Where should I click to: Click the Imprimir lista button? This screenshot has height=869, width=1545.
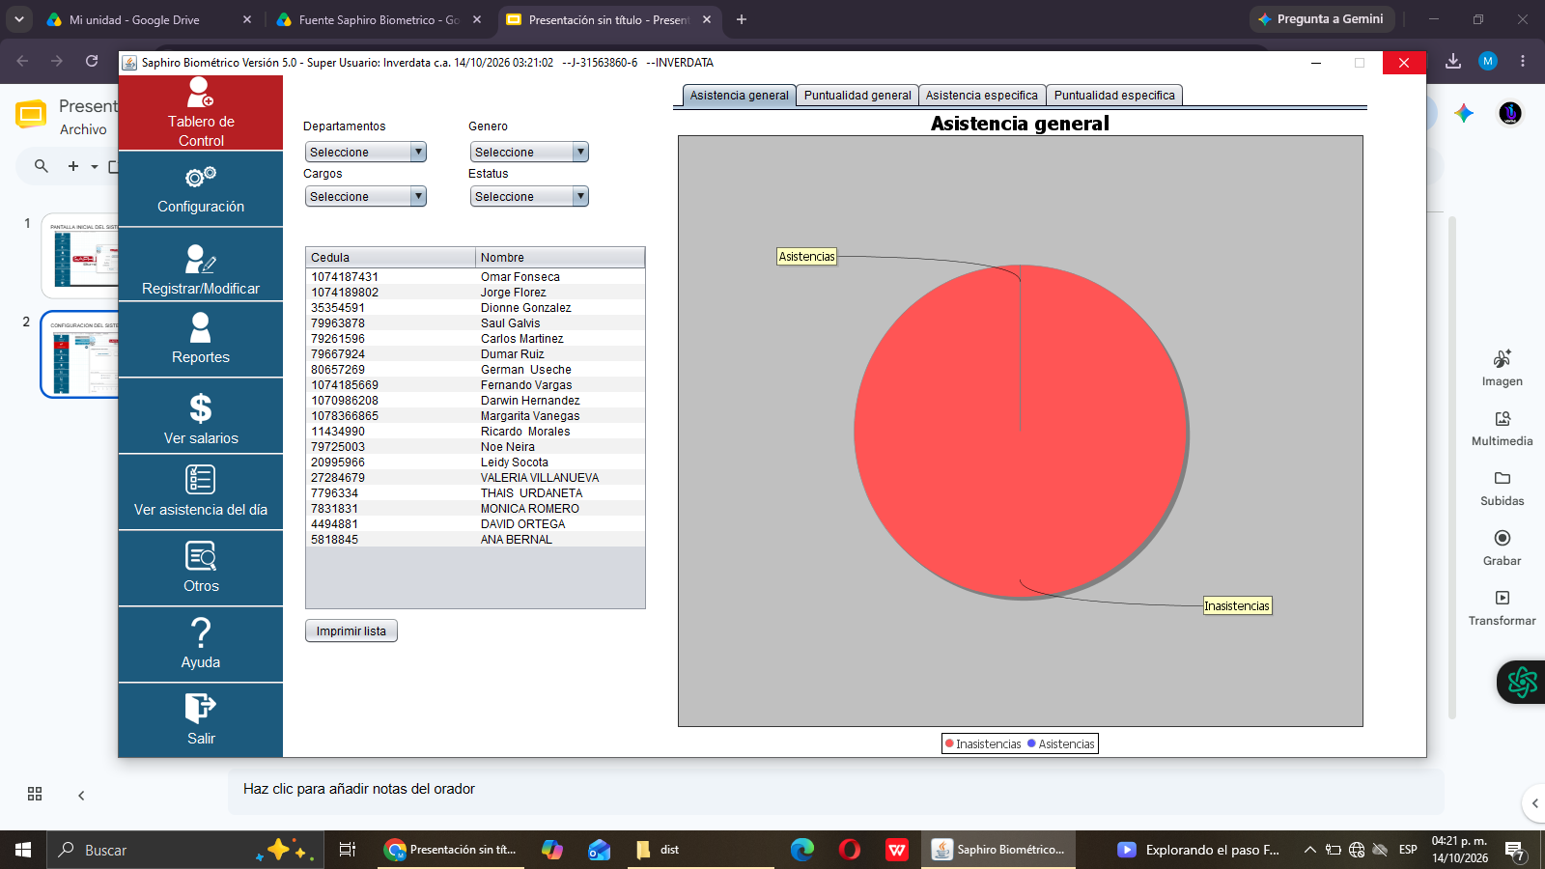(x=351, y=631)
